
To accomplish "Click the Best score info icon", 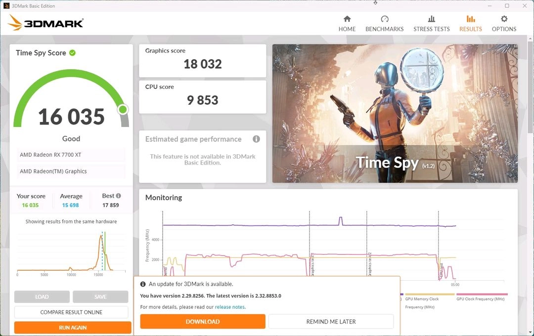I will (119, 196).
